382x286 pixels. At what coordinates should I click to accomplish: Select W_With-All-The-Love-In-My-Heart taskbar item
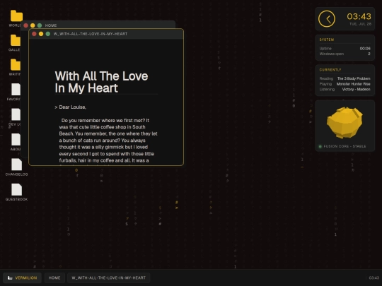[x=109, y=278]
